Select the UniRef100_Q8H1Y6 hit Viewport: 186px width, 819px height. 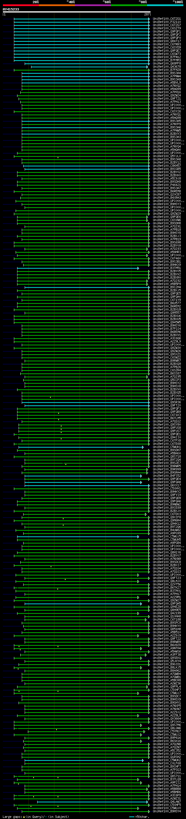(x=167, y=553)
